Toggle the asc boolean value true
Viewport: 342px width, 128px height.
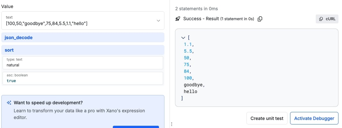[11, 81]
